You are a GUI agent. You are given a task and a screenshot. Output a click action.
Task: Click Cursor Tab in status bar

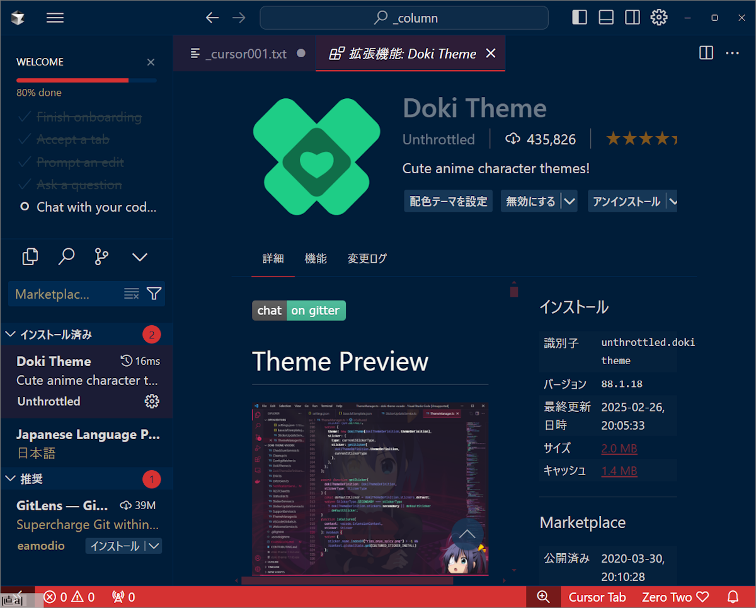click(x=597, y=597)
